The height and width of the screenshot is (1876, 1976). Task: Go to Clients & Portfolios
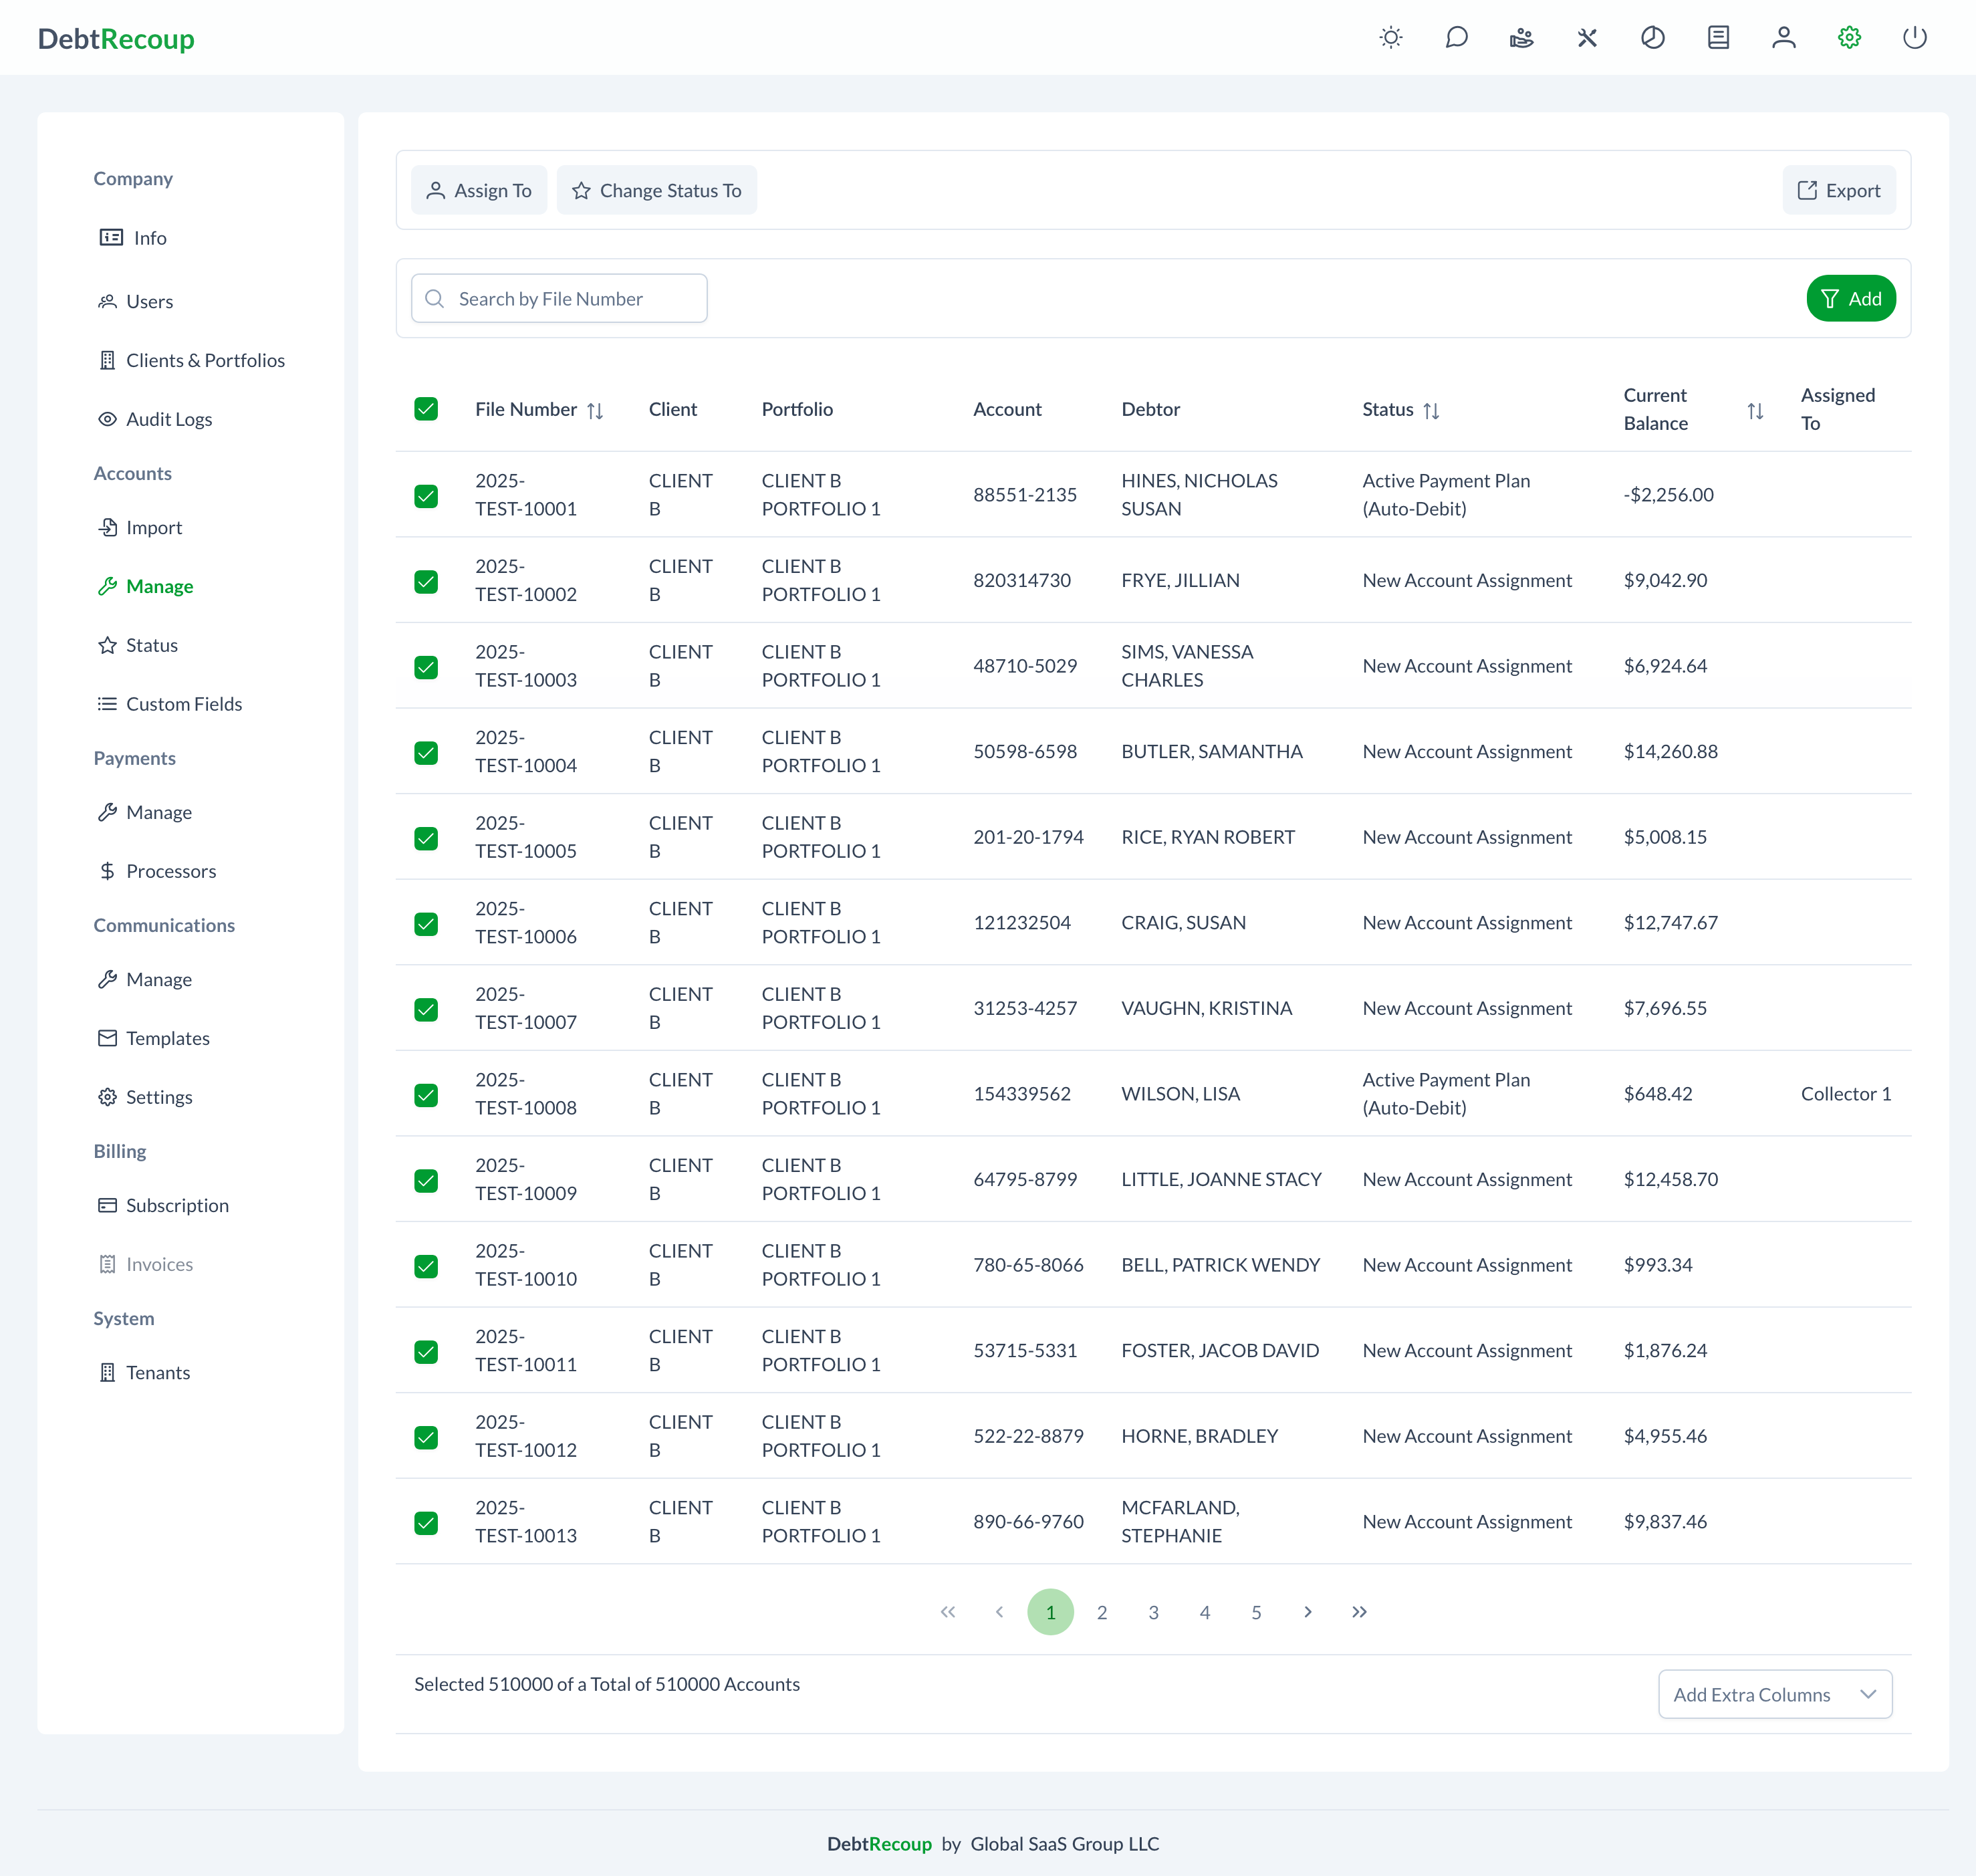coord(204,360)
